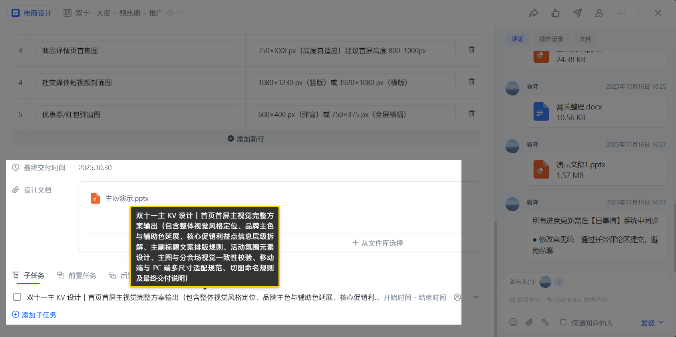Screen dimensions: 676x337
Task: Switch to the 前置任务 tab
Action: pos(77,276)
